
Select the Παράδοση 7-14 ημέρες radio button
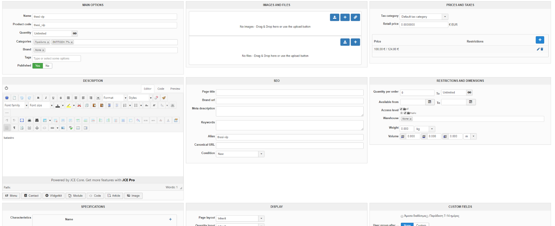click(x=427, y=216)
